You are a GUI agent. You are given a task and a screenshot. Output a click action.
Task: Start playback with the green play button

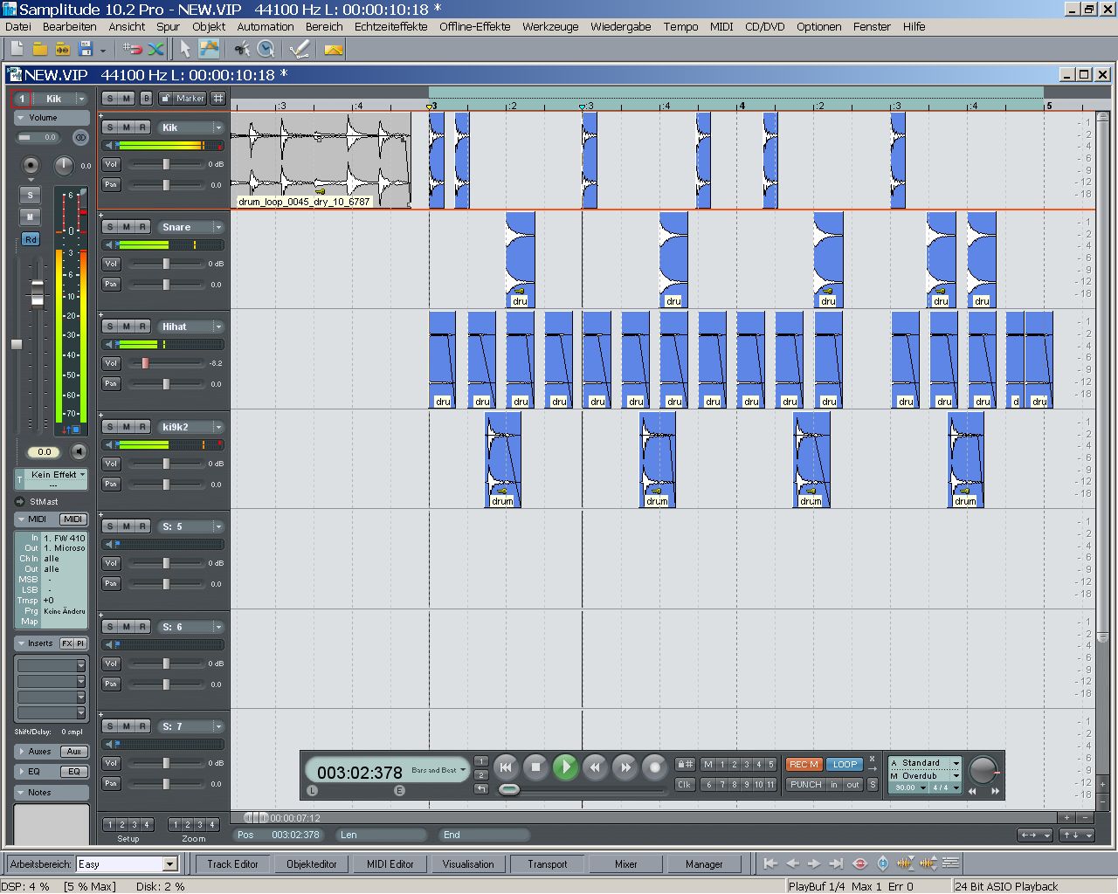point(565,767)
